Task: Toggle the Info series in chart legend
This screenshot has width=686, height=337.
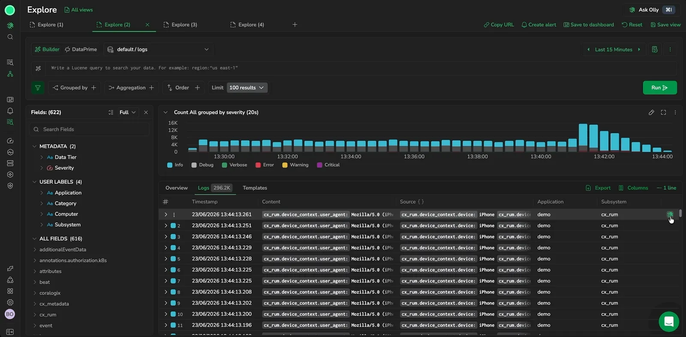Action: [175, 165]
